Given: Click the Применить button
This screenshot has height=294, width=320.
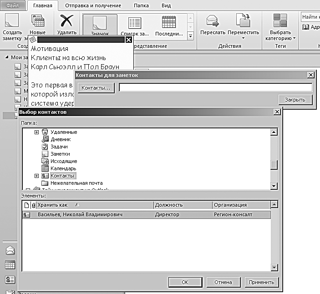Looking at the screenshot, I should 261,282.
